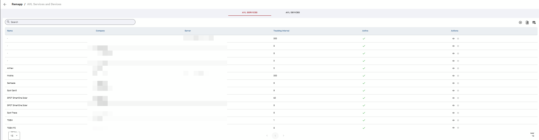Select page 1 in pagination
This screenshot has width=539, height=140.
tap(275, 136)
